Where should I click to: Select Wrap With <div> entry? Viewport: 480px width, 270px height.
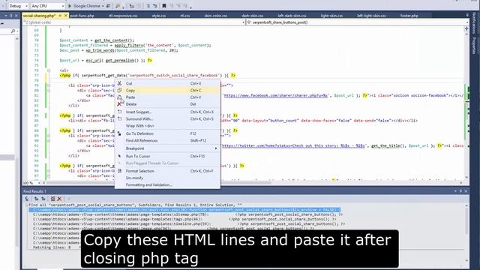pos(167,126)
